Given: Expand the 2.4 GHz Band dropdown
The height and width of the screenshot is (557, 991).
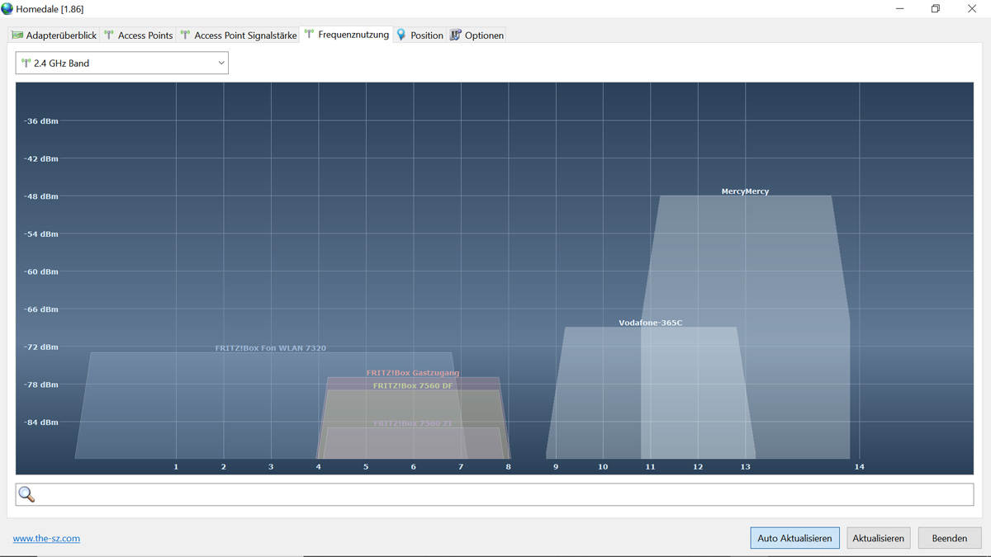Looking at the screenshot, I should click(x=121, y=63).
